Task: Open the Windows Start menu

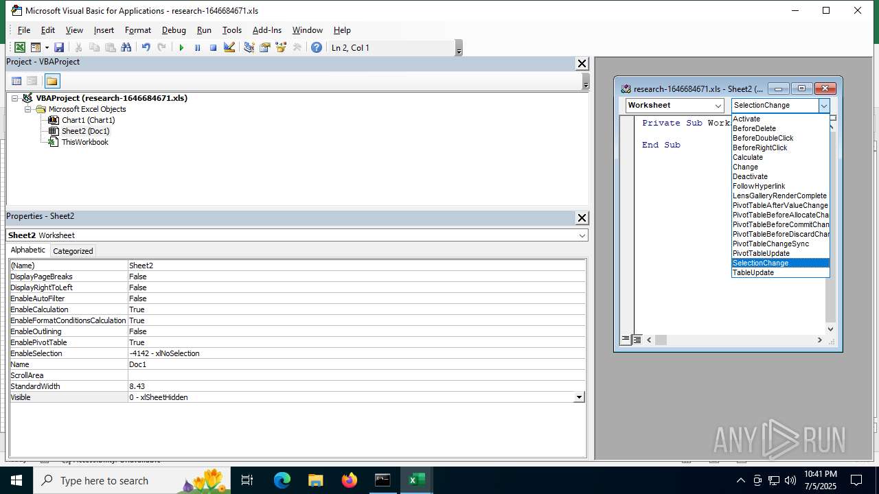Action: tap(16, 480)
